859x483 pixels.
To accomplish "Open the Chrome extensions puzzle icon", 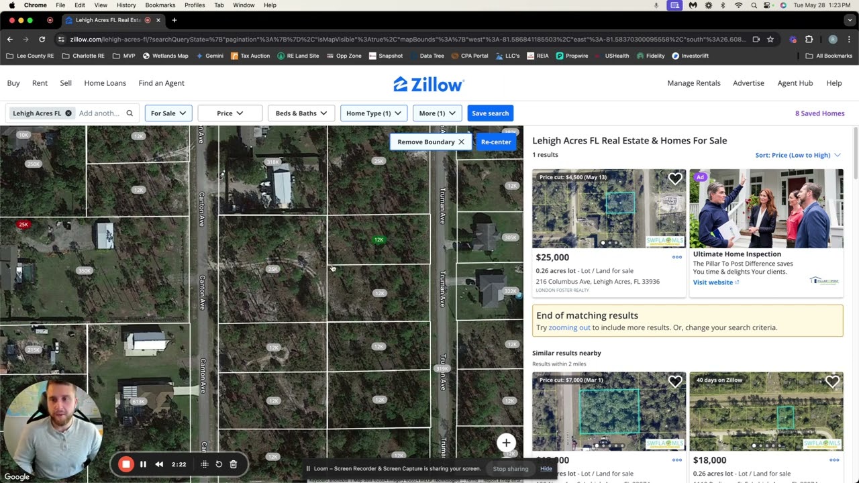I will 809,40.
